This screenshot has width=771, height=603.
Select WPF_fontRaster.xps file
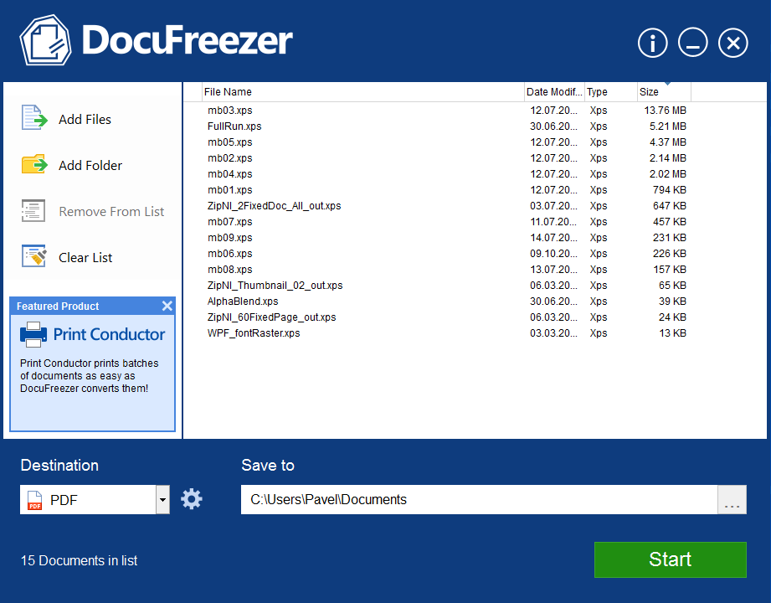(x=254, y=333)
